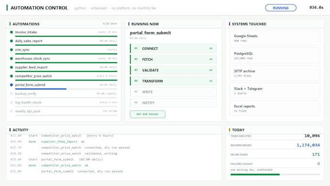
Task: Open the CONNECT step
Action: tap(173, 49)
